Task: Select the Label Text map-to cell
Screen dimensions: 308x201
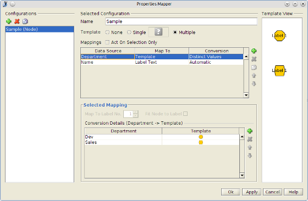Action: tap(162, 62)
